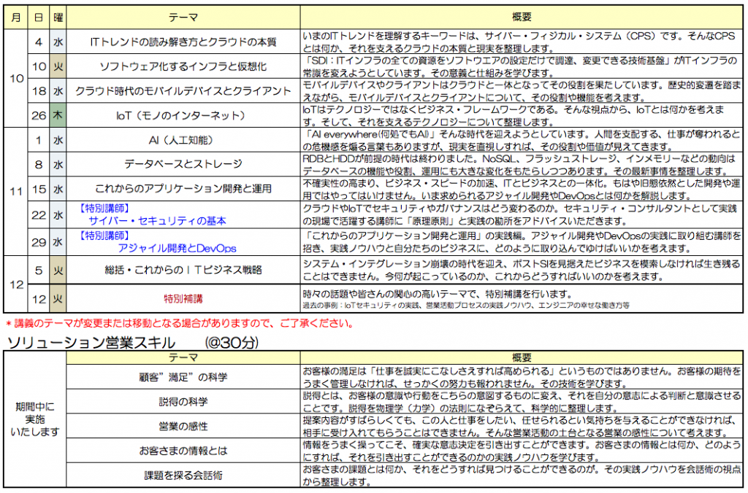Click the red 特別補講 theme text

point(183,299)
